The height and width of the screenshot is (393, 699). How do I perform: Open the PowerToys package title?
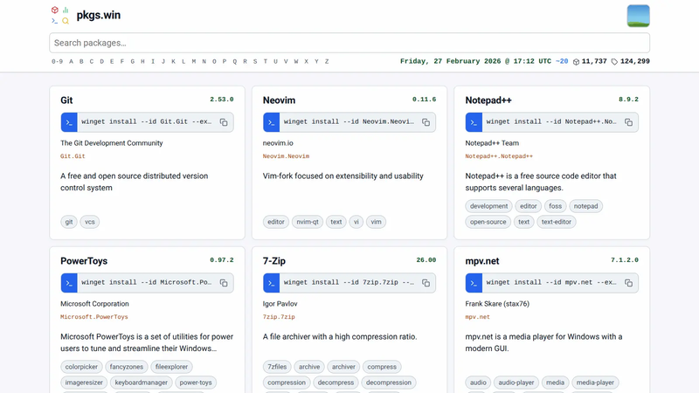[x=84, y=261]
